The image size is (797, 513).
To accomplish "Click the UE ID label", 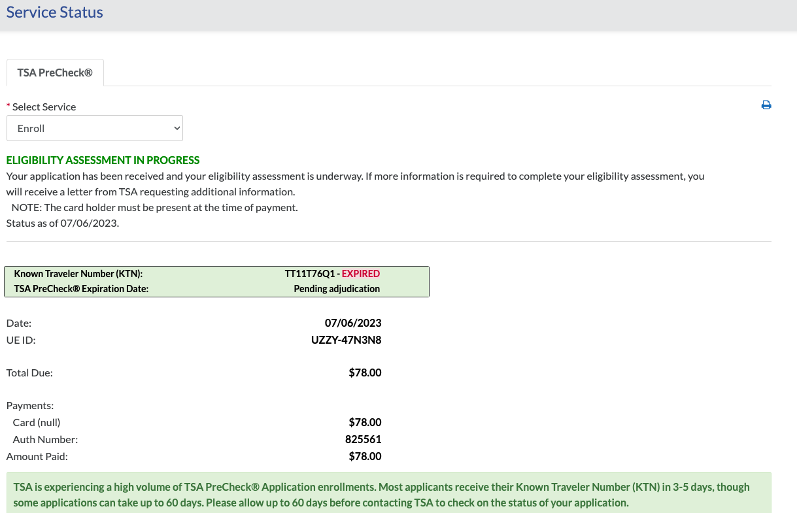I will click(21, 340).
